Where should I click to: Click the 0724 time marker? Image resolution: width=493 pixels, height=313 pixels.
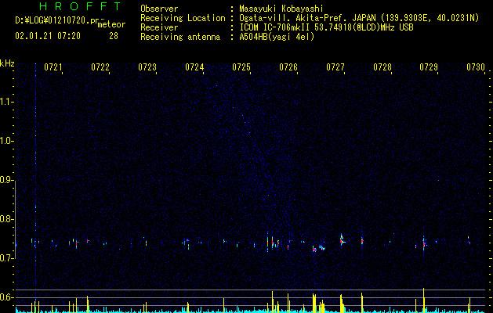click(x=194, y=67)
